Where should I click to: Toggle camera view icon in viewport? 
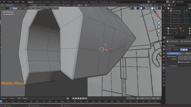[159, 31]
